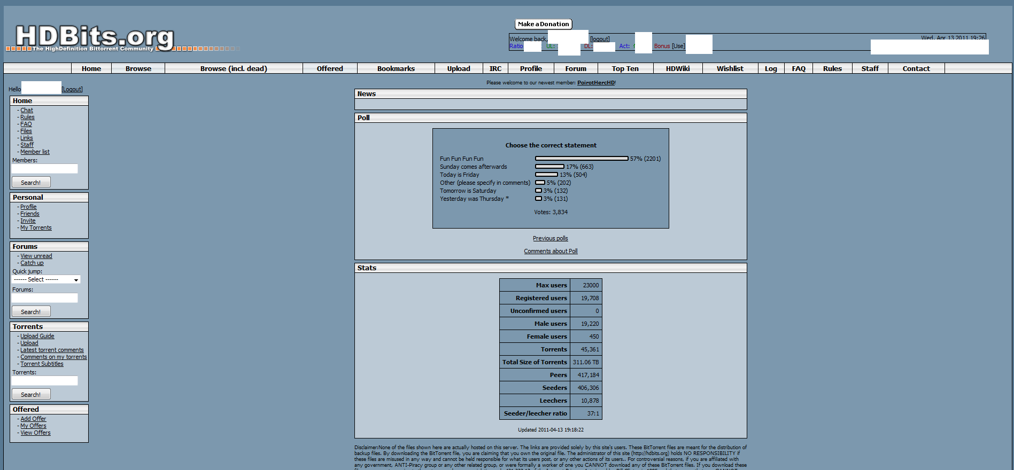Click the '311.06 TB' stats value

click(x=586, y=362)
